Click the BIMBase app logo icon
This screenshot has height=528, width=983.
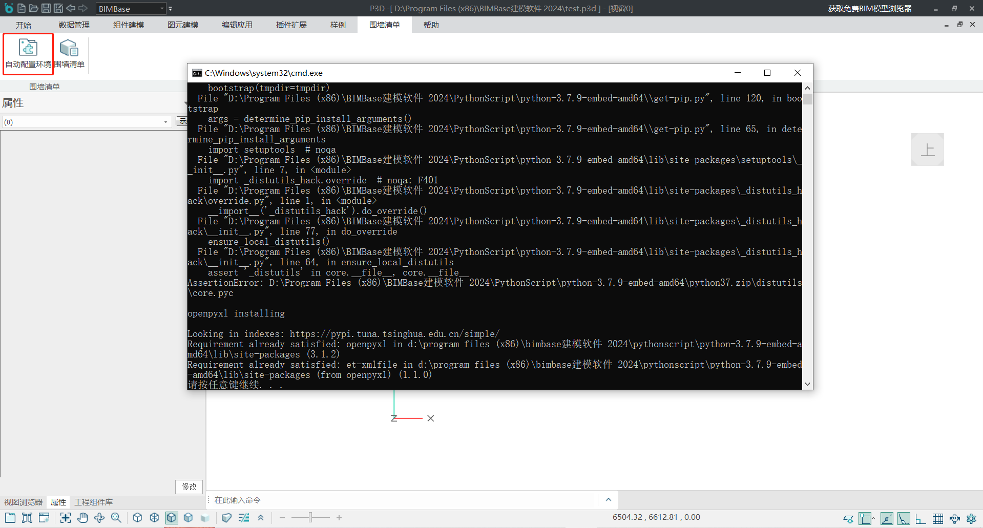(9, 8)
